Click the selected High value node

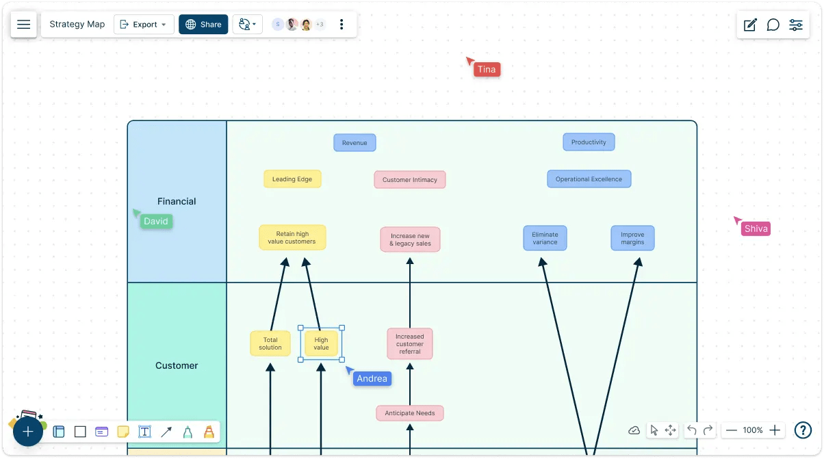point(321,343)
